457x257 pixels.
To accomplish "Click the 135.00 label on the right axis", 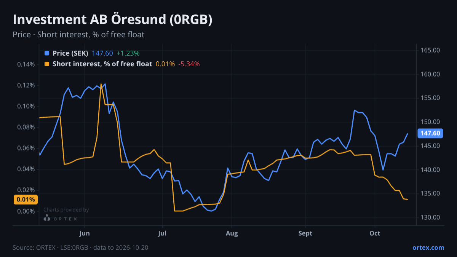I will (430, 193).
